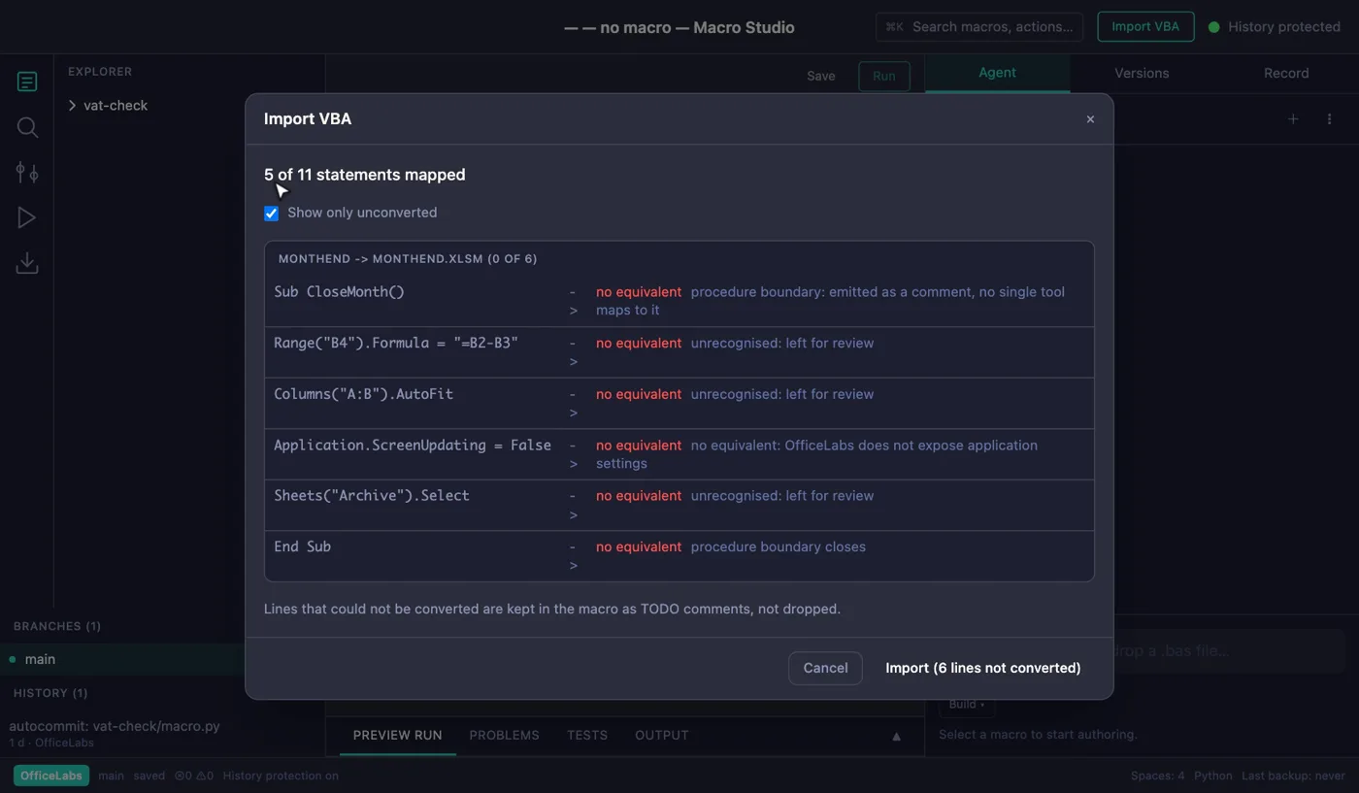Open the Preview Run tab
This screenshot has height=793, width=1359.
[398, 736]
